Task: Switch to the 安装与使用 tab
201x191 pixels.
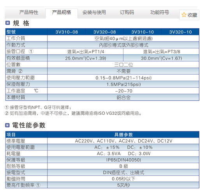Action: tap(94, 12)
